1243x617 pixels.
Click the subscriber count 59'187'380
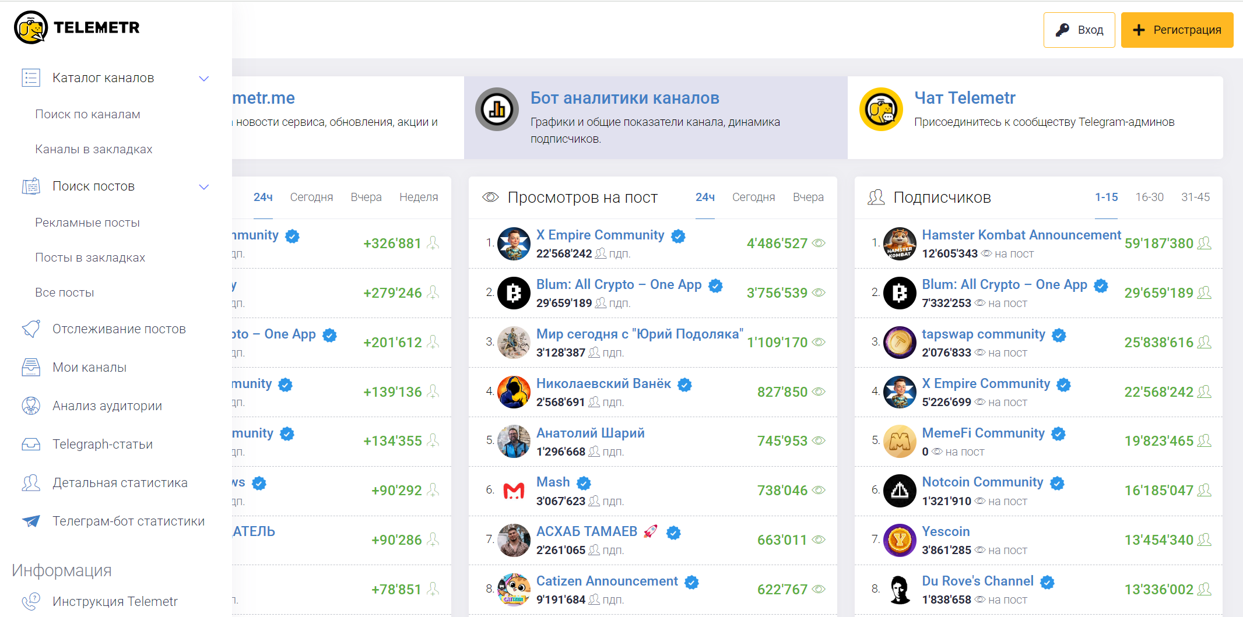pos(1158,244)
